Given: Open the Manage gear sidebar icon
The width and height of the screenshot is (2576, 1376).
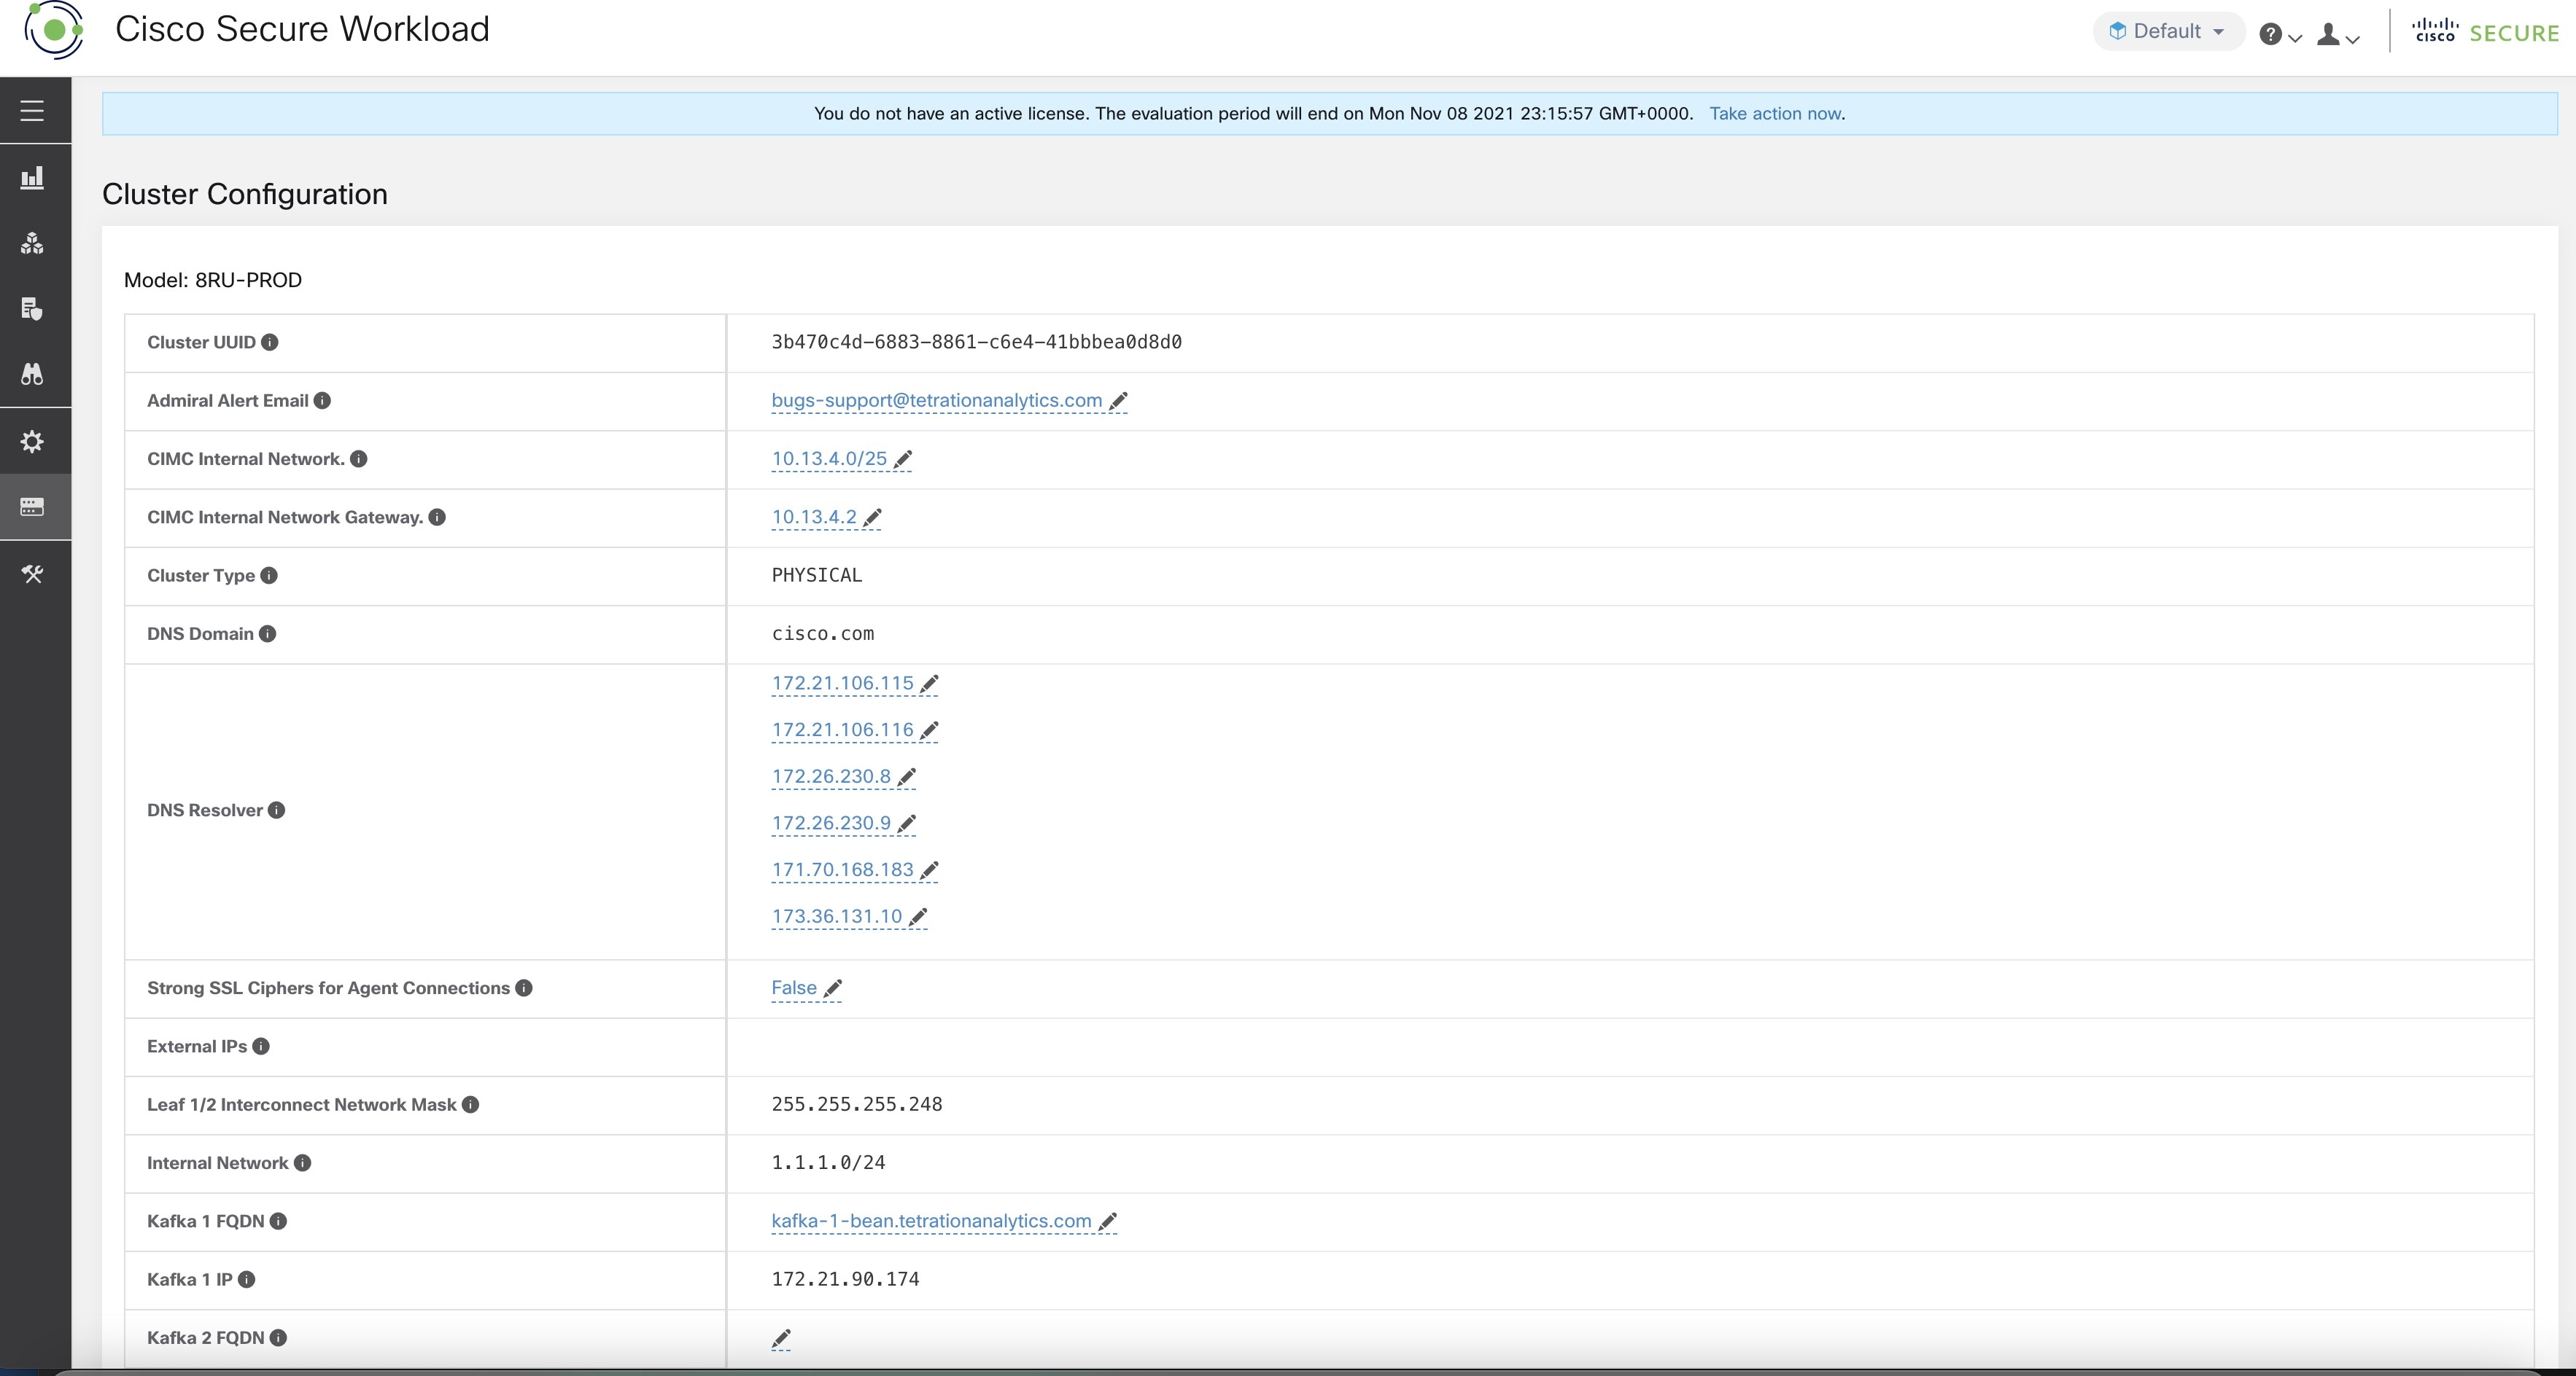Looking at the screenshot, I should coord(32,442).
